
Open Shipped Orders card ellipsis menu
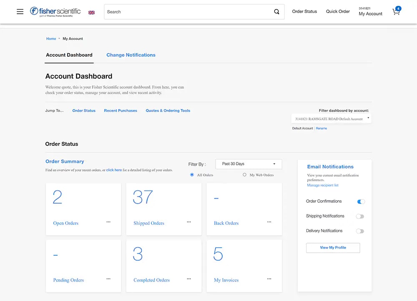[189, 222]
